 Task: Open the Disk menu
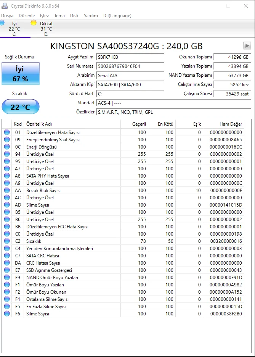point(74,16)
